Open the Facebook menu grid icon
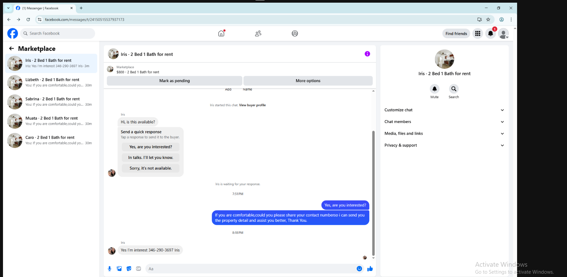The image size is (567, 277). 477,34
